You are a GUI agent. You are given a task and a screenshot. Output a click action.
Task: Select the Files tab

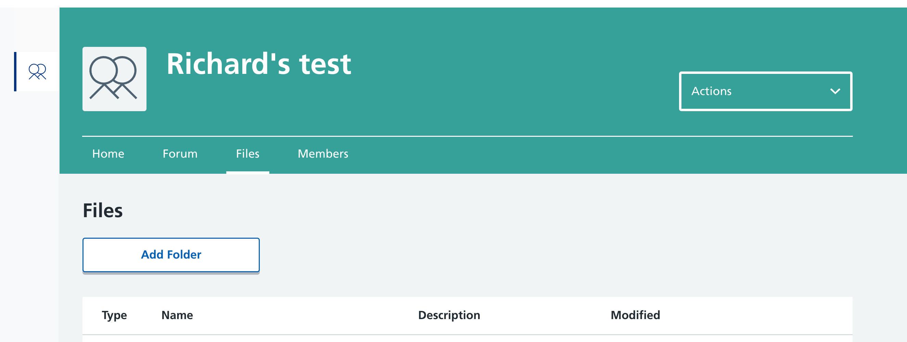pos(247,154)
